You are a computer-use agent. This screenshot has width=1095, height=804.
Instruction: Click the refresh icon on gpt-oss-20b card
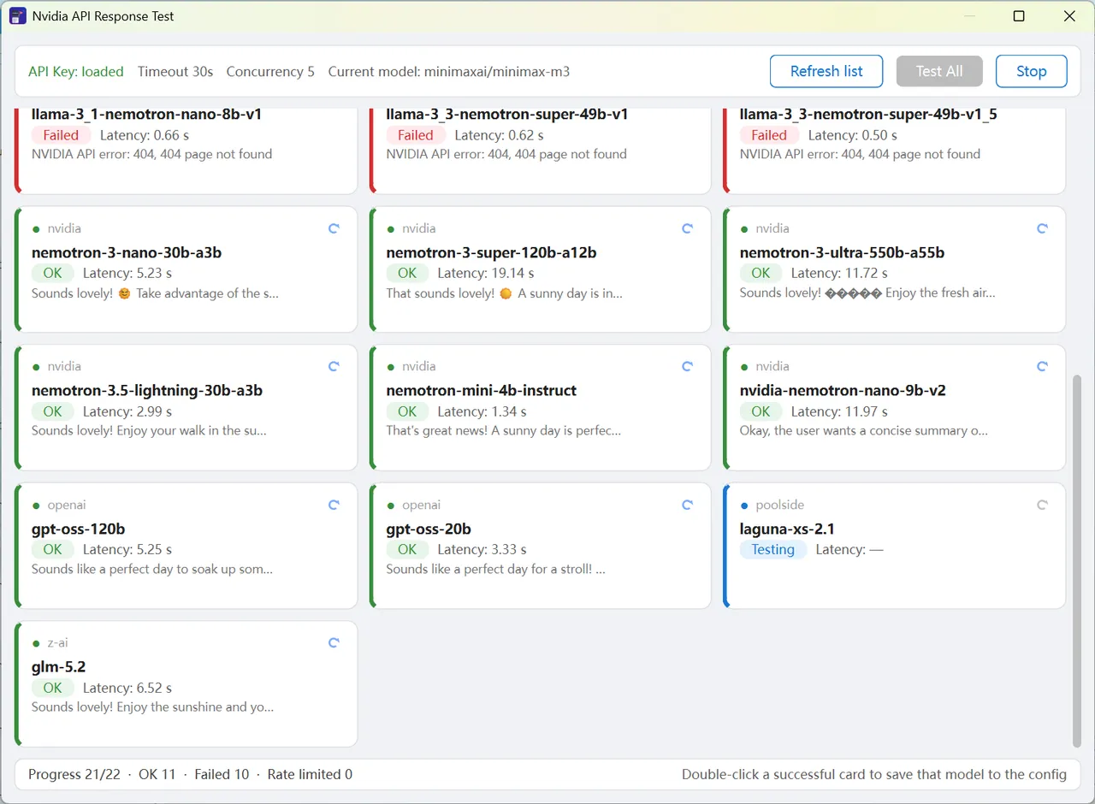pyautogui.click(x=687, y=505)
